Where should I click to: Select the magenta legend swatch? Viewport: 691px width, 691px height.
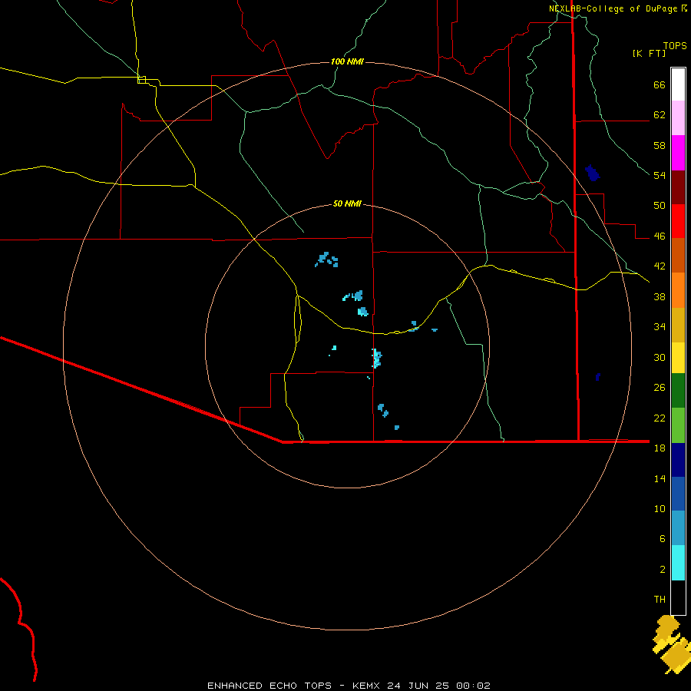678,153
